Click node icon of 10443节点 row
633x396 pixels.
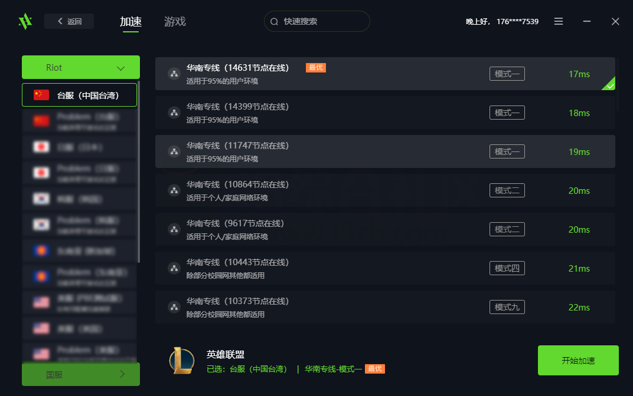[x=174, y=268]
